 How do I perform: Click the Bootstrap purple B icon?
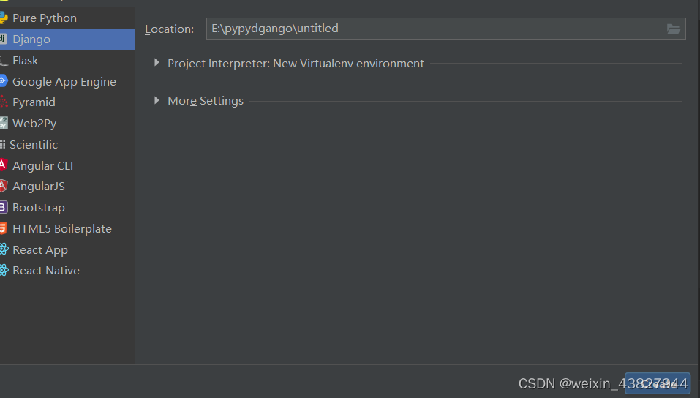coord(4,207)
